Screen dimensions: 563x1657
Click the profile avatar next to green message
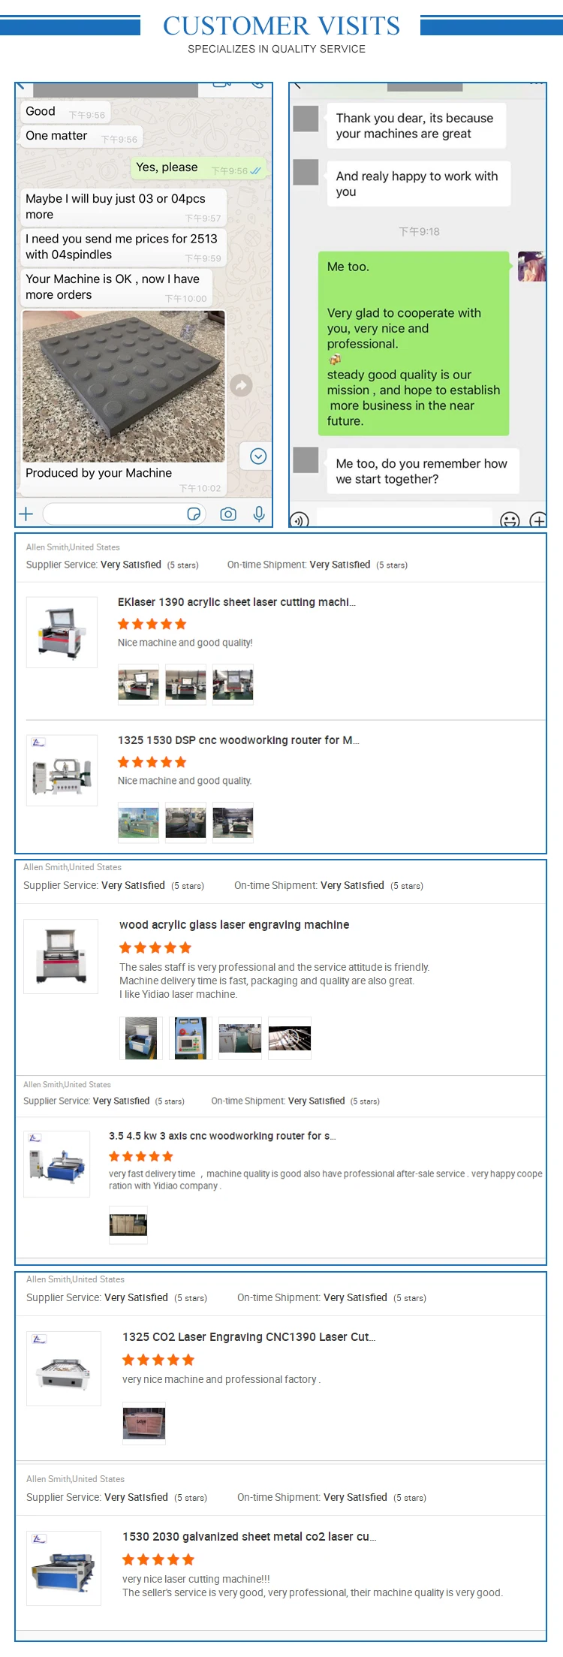531,267
